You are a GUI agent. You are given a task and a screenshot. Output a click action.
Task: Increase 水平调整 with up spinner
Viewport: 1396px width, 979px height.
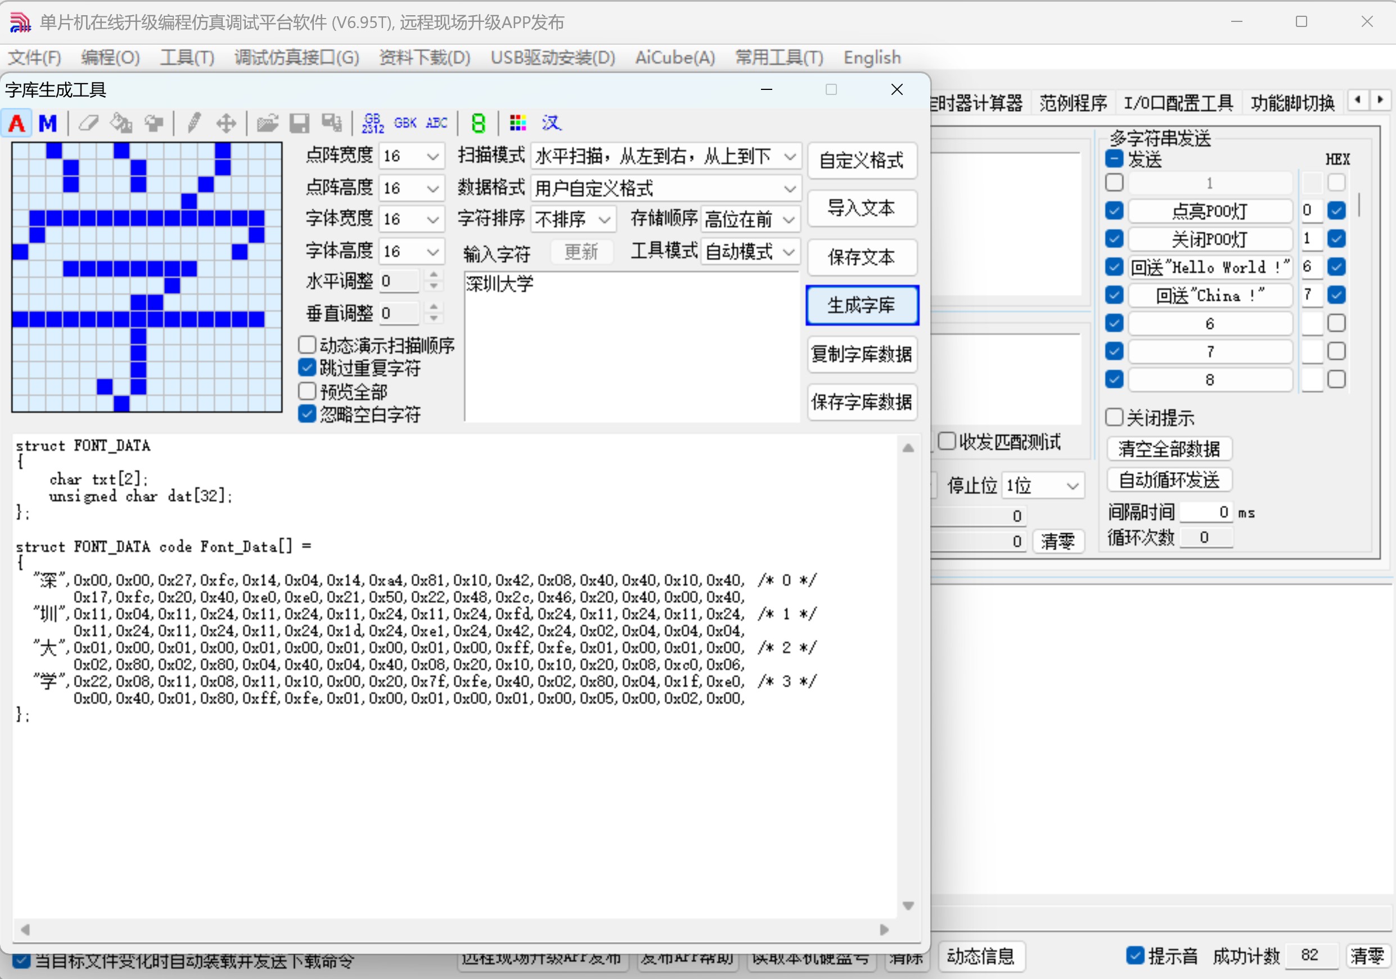(x=434, y=275)
